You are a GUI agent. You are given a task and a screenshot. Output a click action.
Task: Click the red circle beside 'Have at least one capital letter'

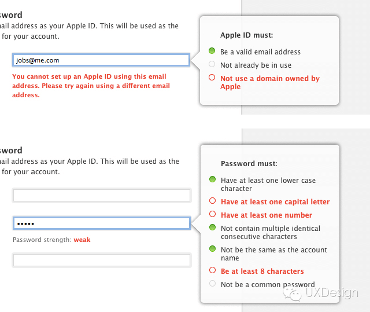pos(212,201)
